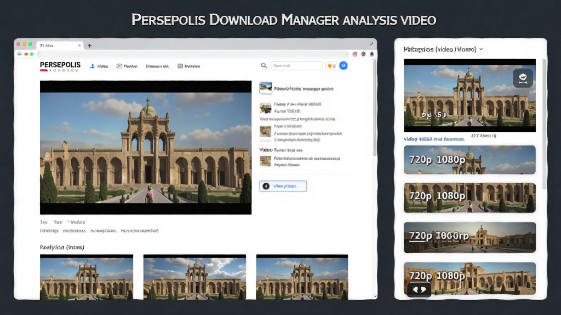Viewport: 561px width, 315px height.
Task: Use the browser page vertical scrollbar
Action: [375, 107]
